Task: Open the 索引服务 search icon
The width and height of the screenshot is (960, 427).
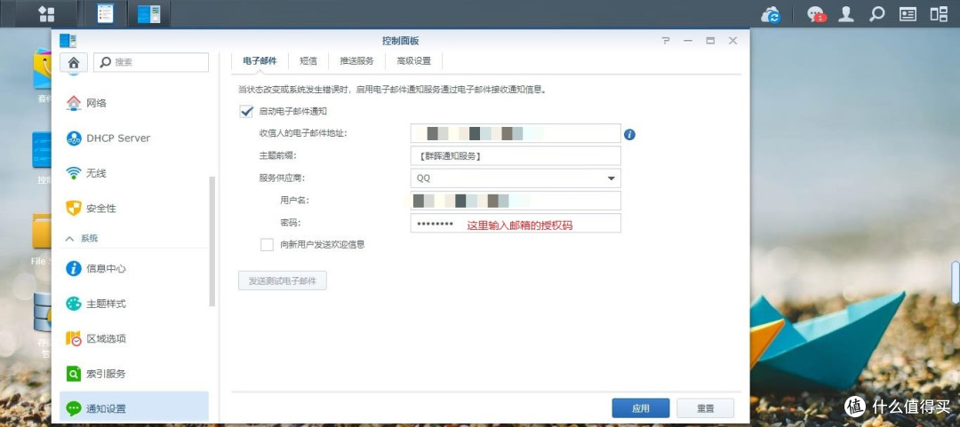Action: pos(74,373)
